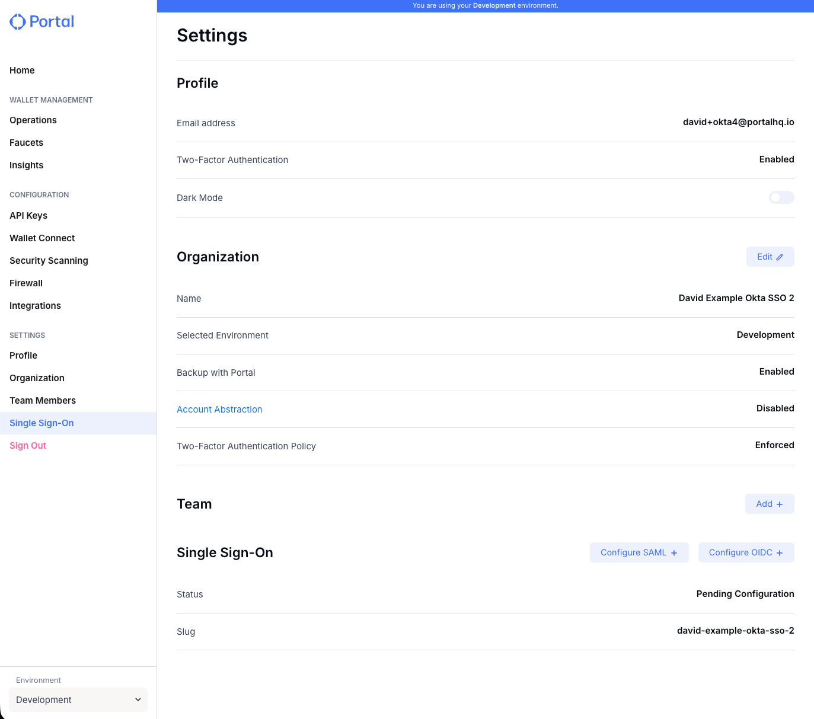Click the plus icon next to Configure SAML
The image size is (814, 719).
point(673,552)
